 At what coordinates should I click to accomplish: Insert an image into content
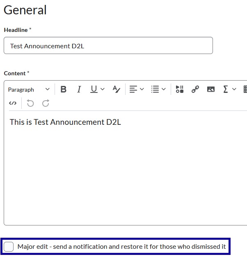point(211,89)
